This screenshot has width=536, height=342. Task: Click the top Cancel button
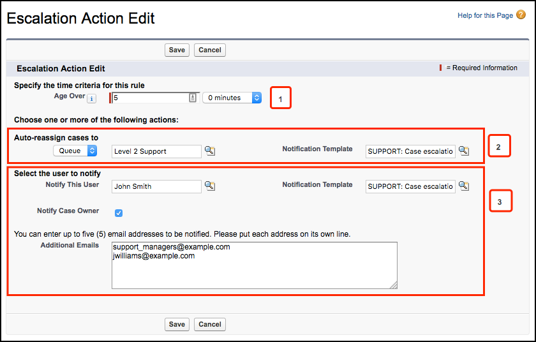(x=210, y=50)
